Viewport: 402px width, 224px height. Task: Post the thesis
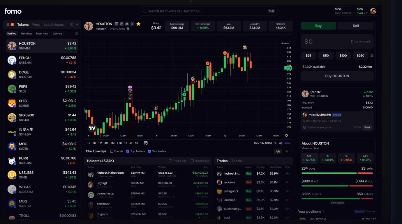click(x=367, y=127)
